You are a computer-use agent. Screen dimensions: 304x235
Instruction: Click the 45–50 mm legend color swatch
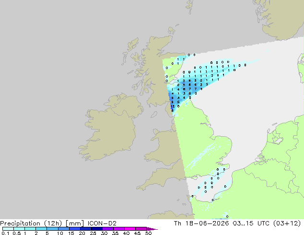coord(141,229)
